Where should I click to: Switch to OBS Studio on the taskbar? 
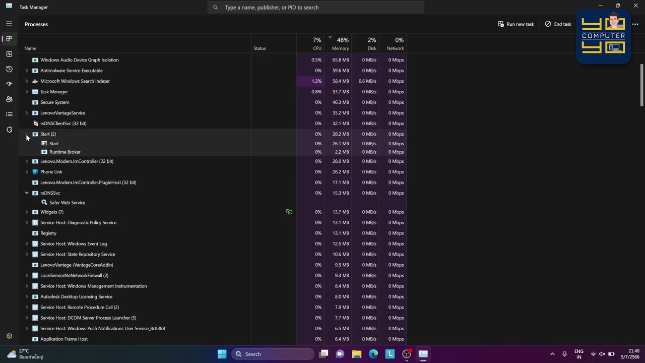click(x=407, y=354)
